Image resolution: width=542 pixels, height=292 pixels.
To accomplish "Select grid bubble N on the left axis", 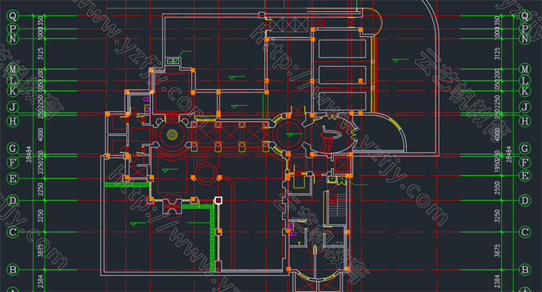I will pyautogui.click(x=13, y=39).
